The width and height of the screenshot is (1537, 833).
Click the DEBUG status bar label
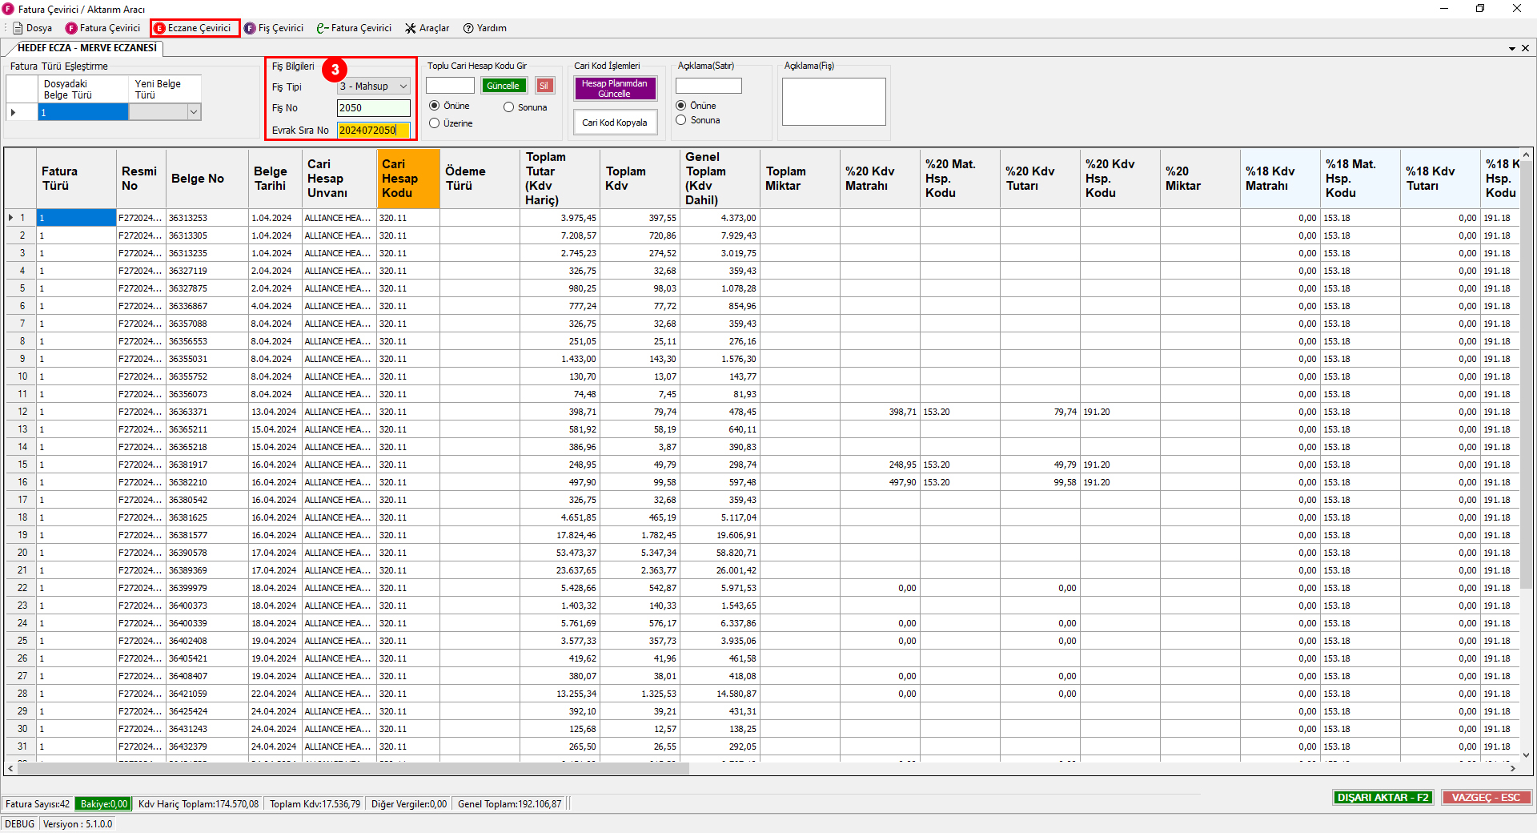(x=19, y=824)
